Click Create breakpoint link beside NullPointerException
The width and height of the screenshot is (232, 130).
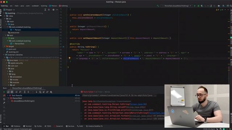coord(124,101)
